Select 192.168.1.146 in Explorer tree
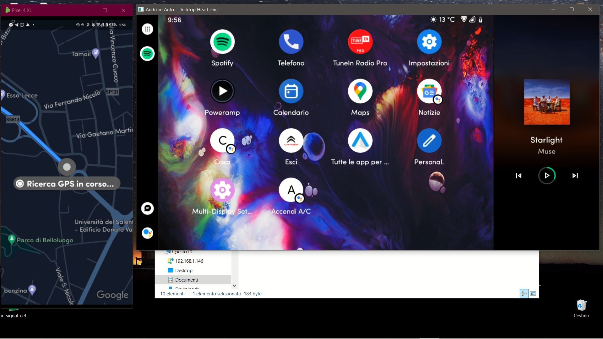603x339 pixels. (x=189, y=261)
